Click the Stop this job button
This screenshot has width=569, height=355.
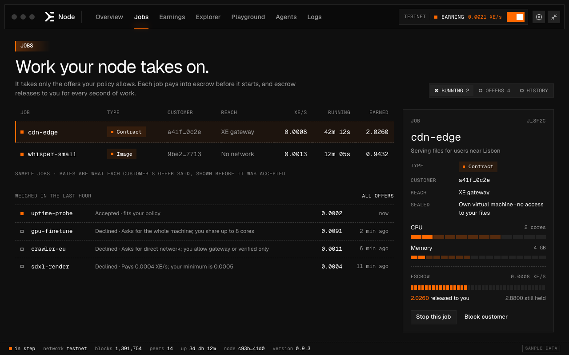433,317
